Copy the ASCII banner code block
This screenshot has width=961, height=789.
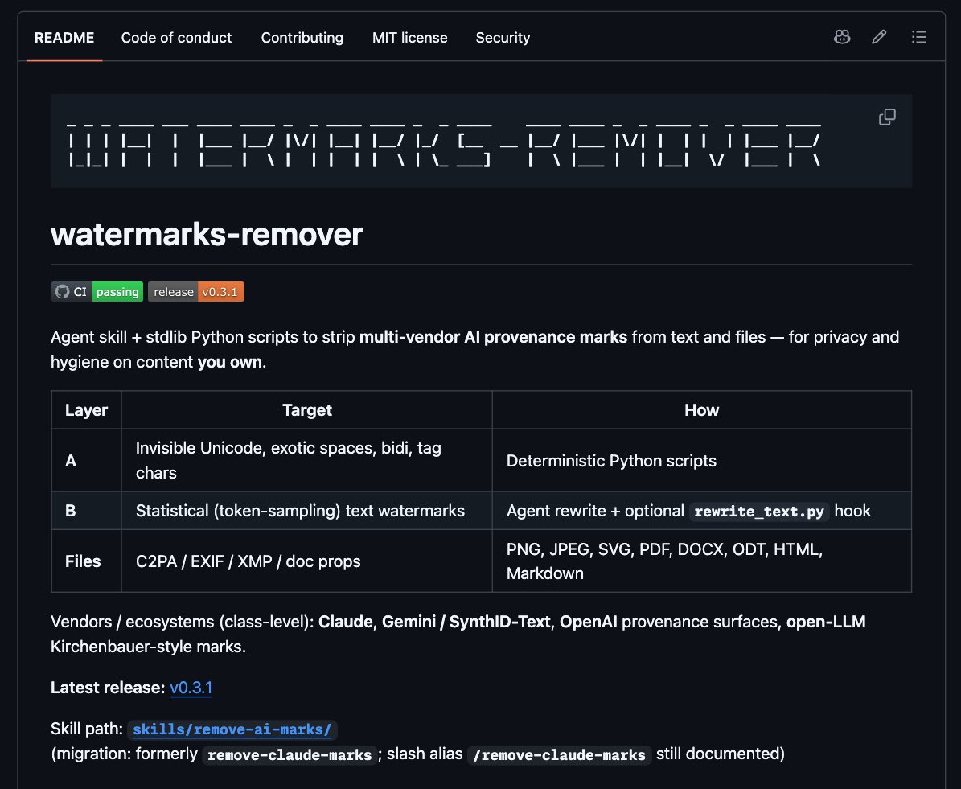(887, 117)
